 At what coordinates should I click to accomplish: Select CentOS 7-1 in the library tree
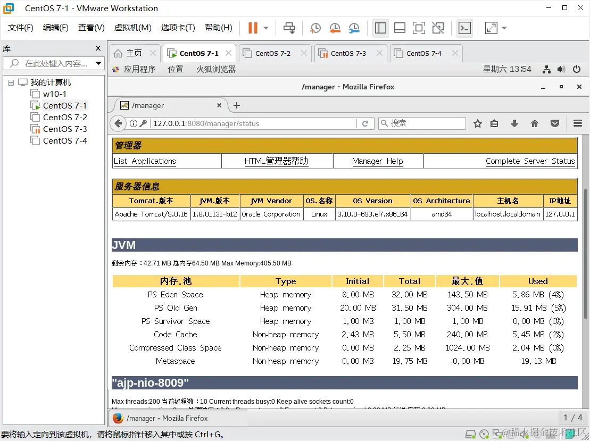pos(65,106)
